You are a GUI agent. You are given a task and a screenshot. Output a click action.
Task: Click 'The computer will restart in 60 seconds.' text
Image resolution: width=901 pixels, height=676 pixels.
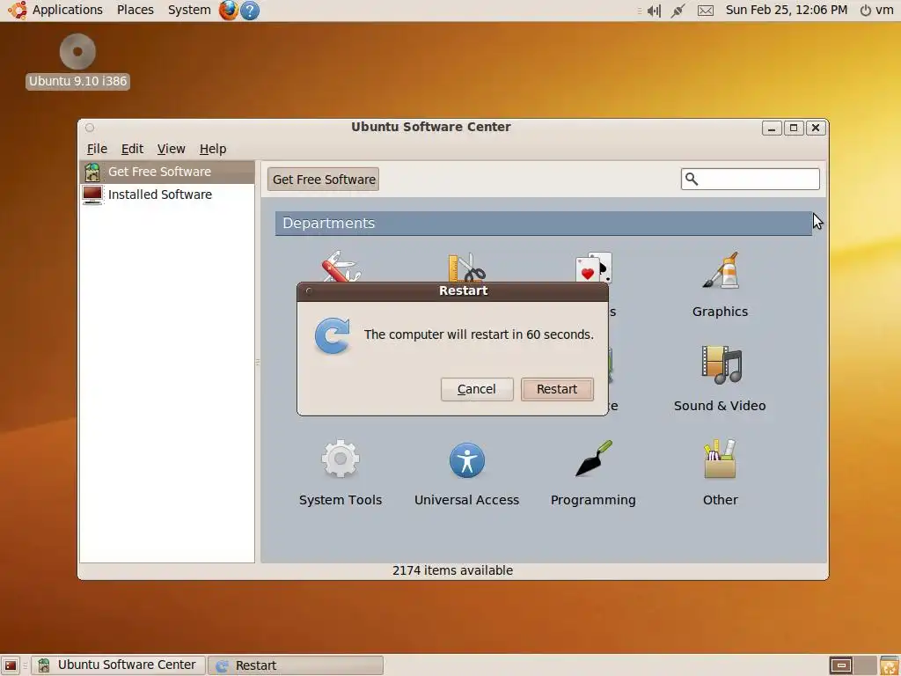pos(479,334)
